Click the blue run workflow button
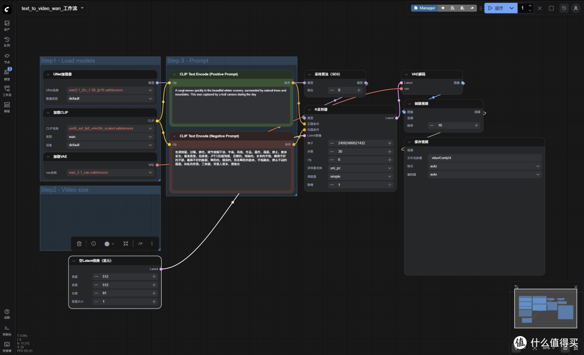This screenshot has width=584, height=355. click(x=496, y=8)
